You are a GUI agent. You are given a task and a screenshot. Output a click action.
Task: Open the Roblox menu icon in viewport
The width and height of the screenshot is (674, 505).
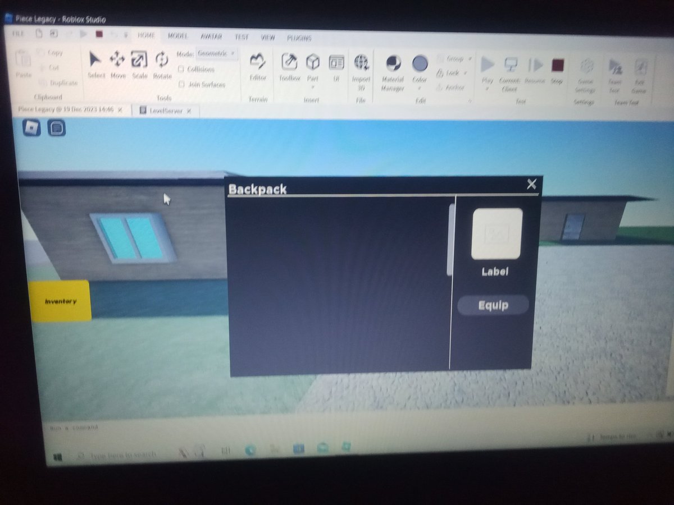32,128
